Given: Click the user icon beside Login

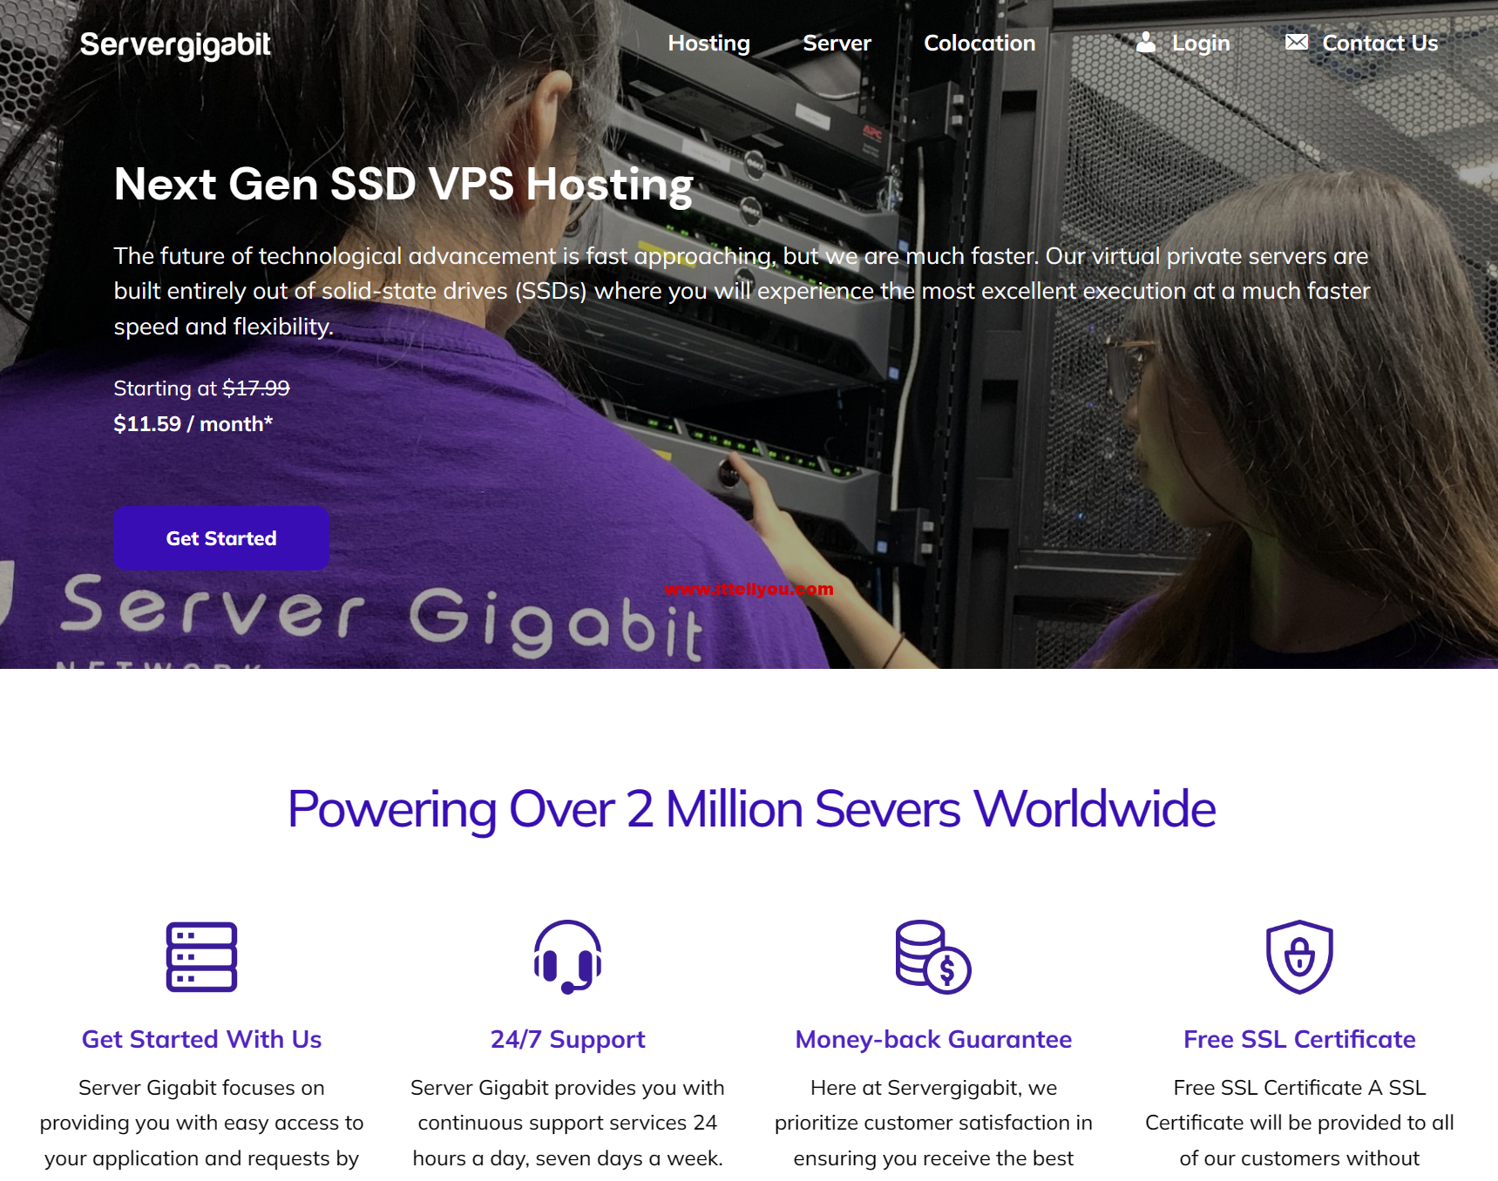Looking at the screenshot, I should coord(1146,41).
